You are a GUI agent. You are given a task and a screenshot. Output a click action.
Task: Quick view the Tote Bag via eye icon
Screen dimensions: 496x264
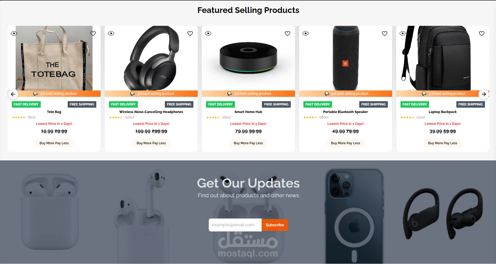click(x=14, y=33)
